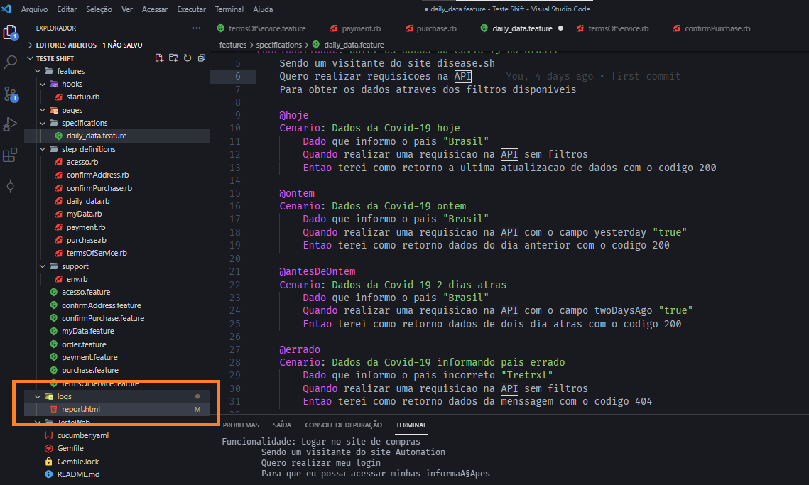Open the PROBLEMAS panel tab

click(x=241, y=425)
